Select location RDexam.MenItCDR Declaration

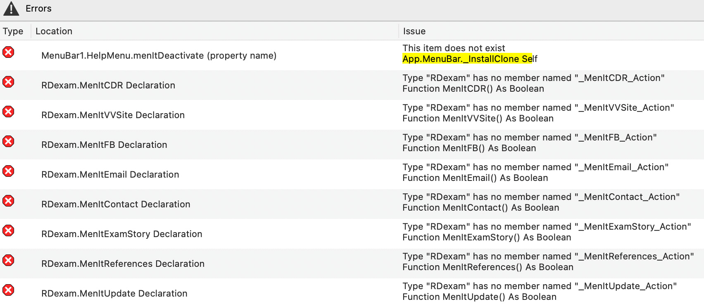[108, 85]
